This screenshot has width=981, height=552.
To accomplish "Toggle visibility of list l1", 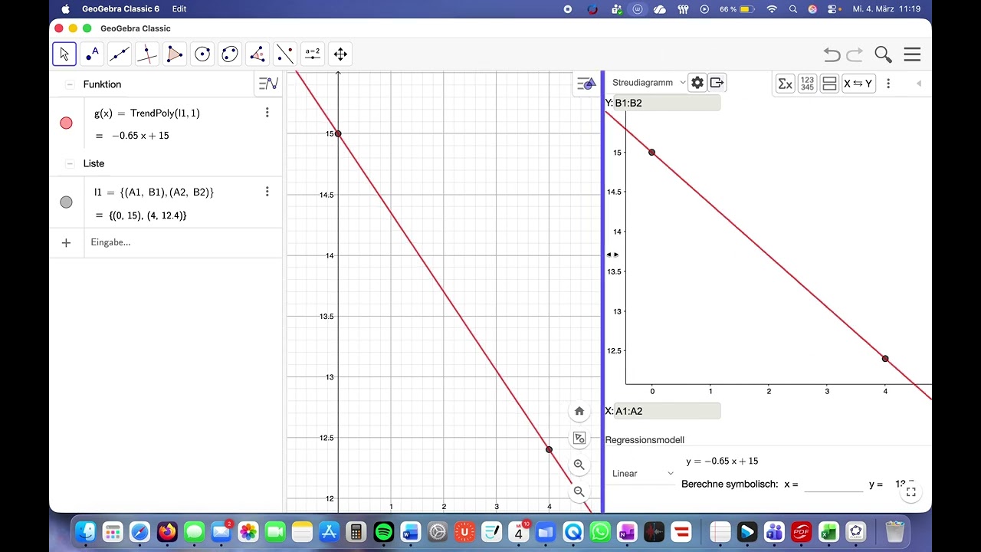I will (x=66, y=202).
